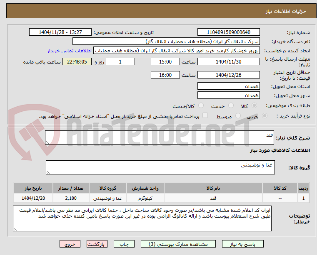Click the قند cell in the table
This screenshot has width=317, height=255.
click(213, 198)
